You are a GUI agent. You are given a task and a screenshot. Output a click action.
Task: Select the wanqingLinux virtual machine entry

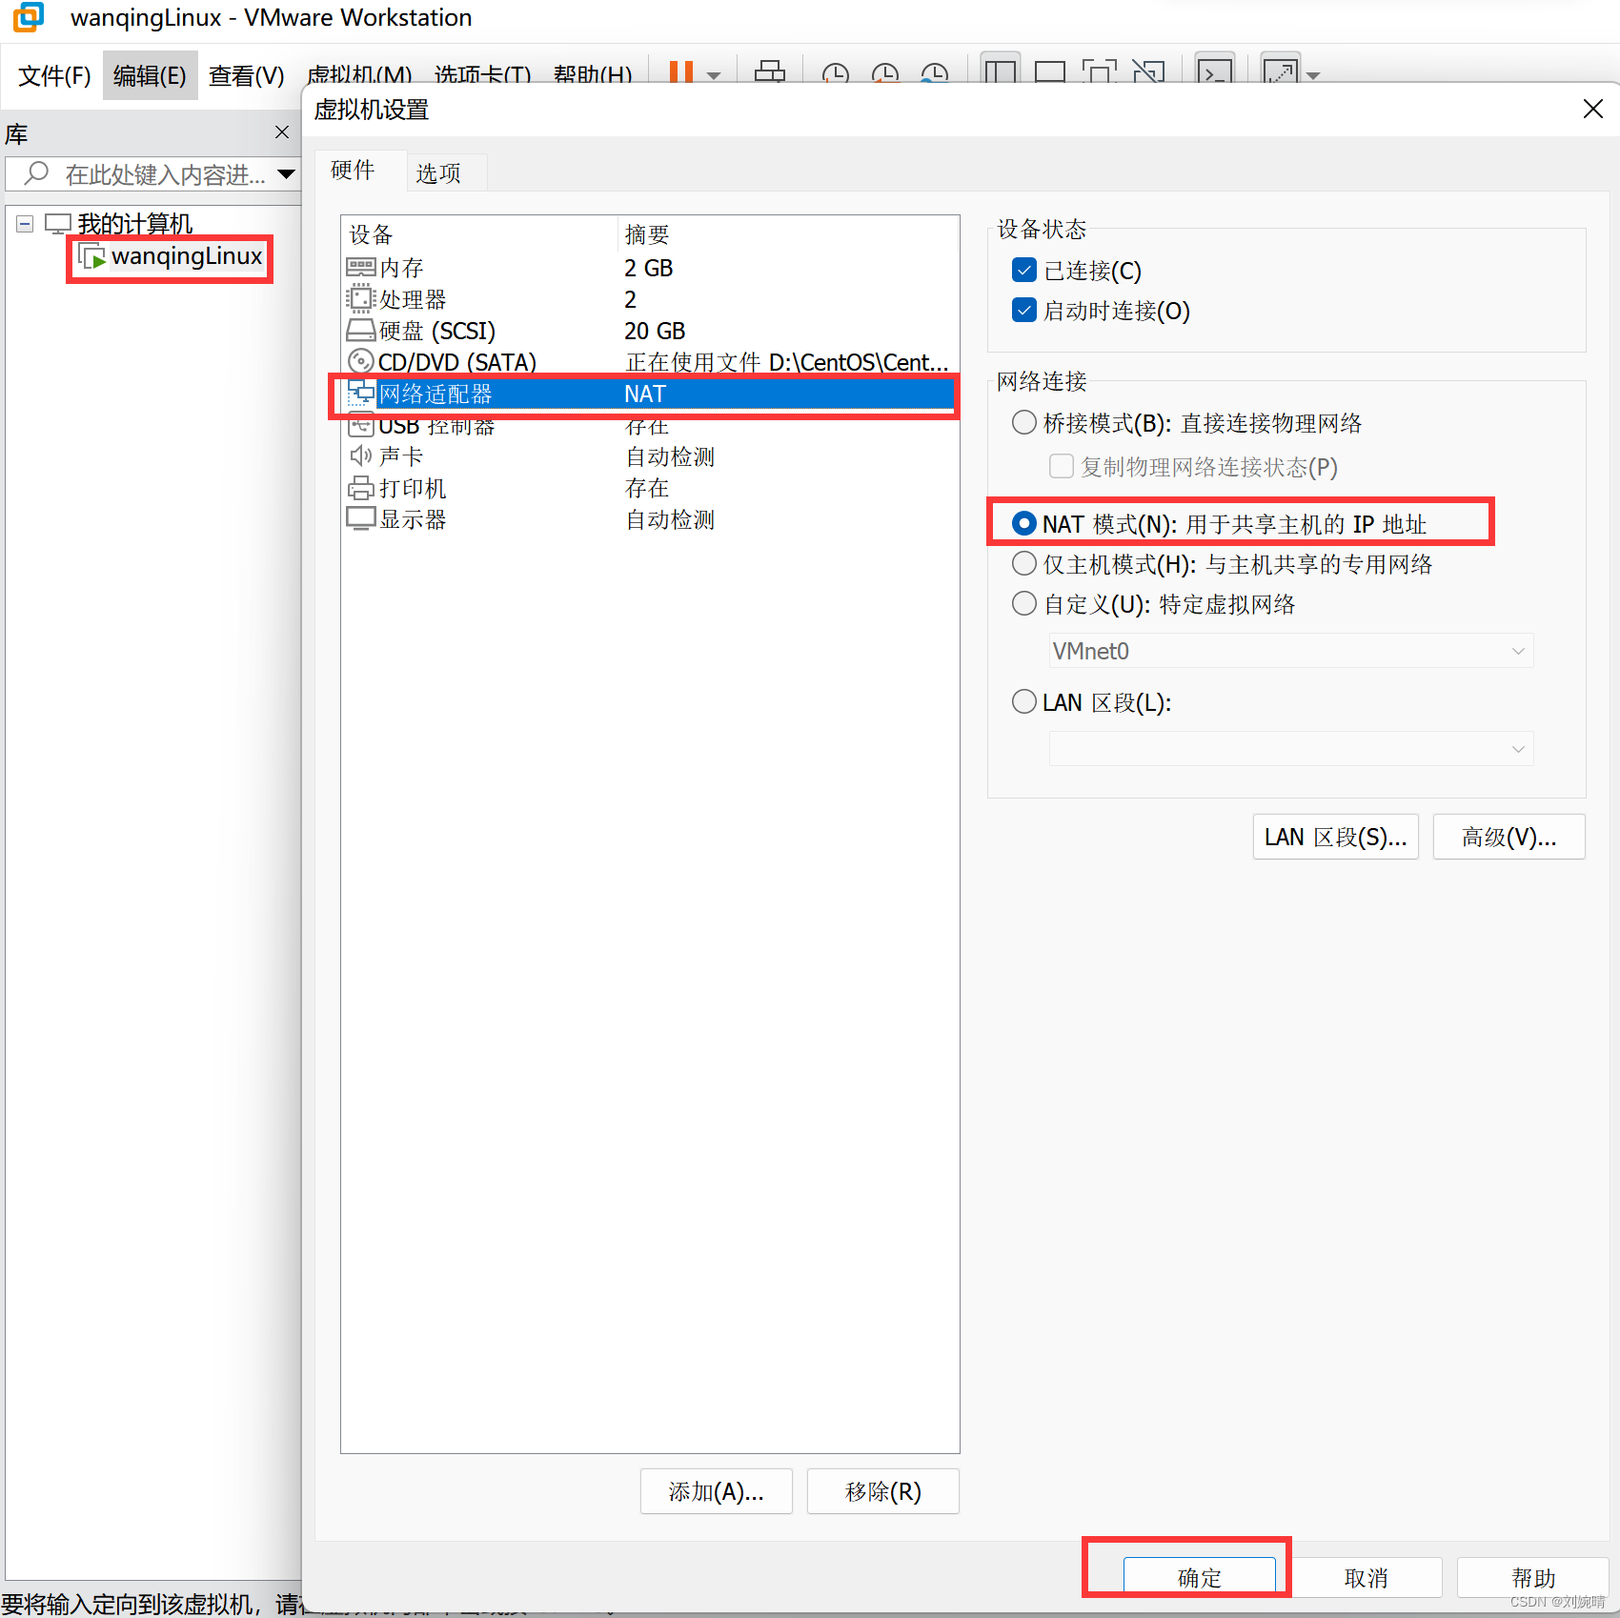tap(186, 256)
